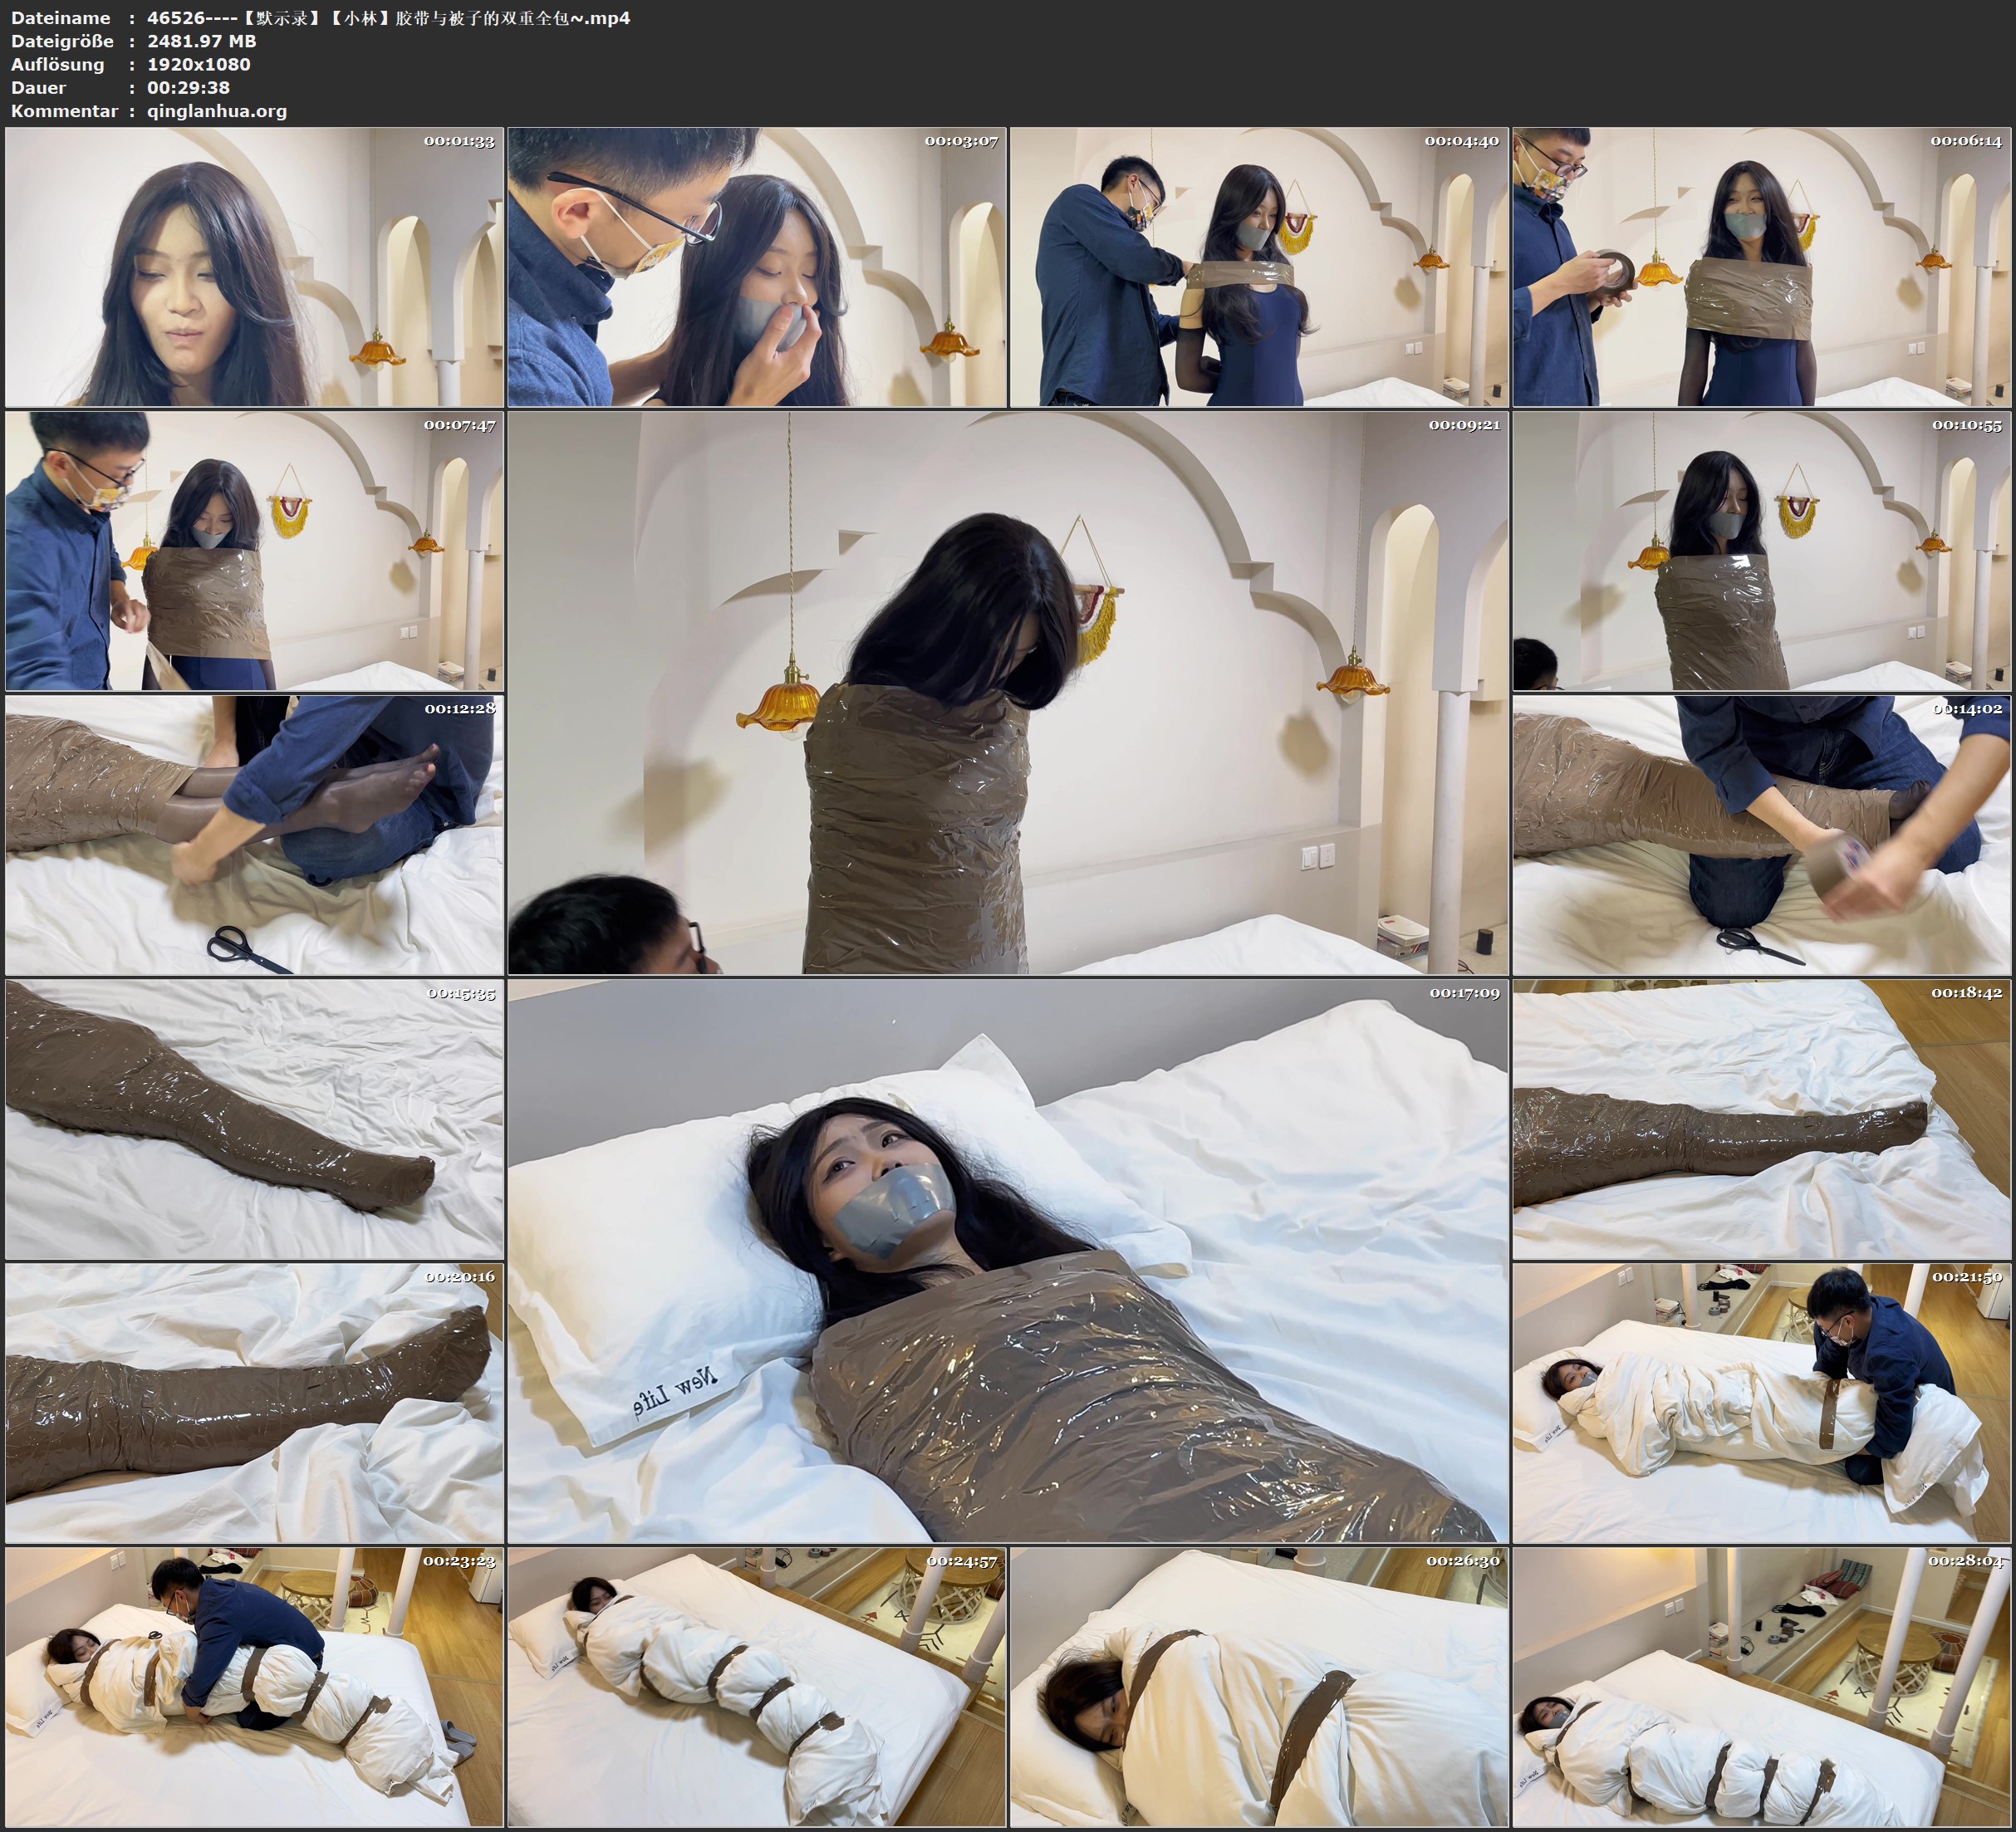Select the frame at 00:07:47
The width and height of the screenshot is (2016, 1832).
click(x=254, y=551)
